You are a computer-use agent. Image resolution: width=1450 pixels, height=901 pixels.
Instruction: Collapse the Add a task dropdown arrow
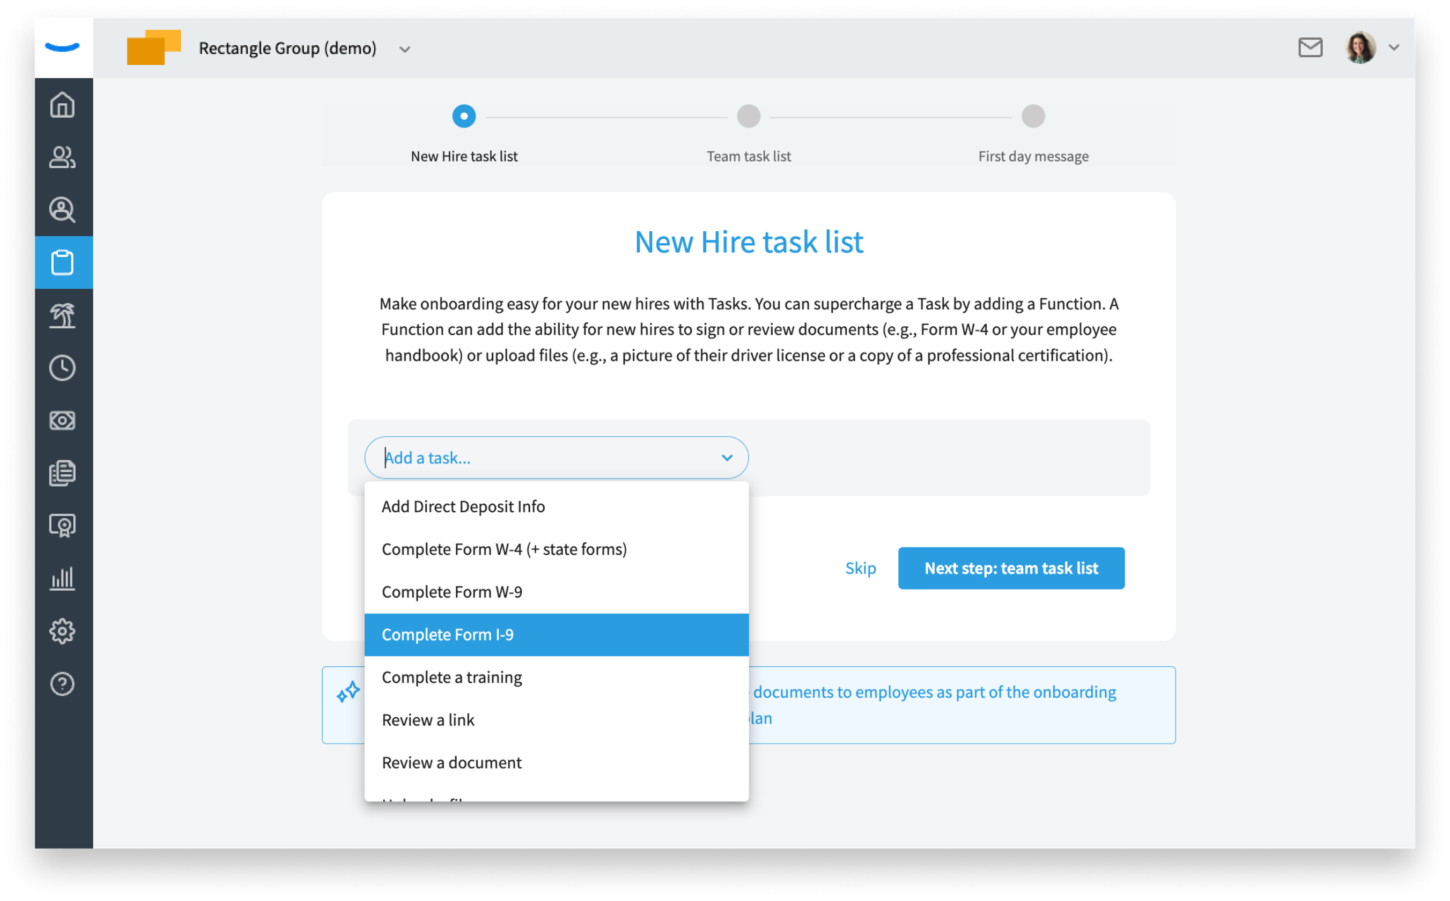(727, 457)
